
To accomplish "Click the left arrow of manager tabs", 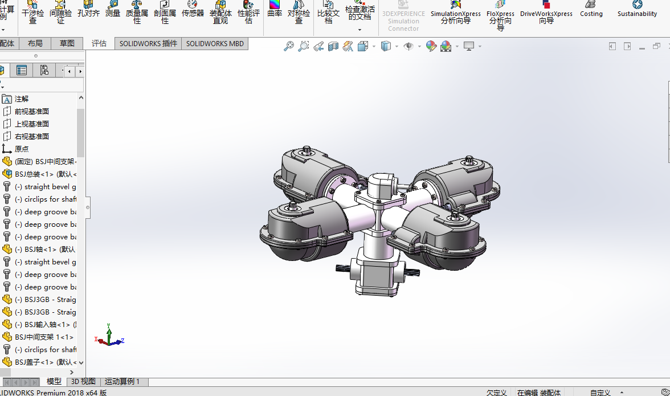I will point(70,71).
